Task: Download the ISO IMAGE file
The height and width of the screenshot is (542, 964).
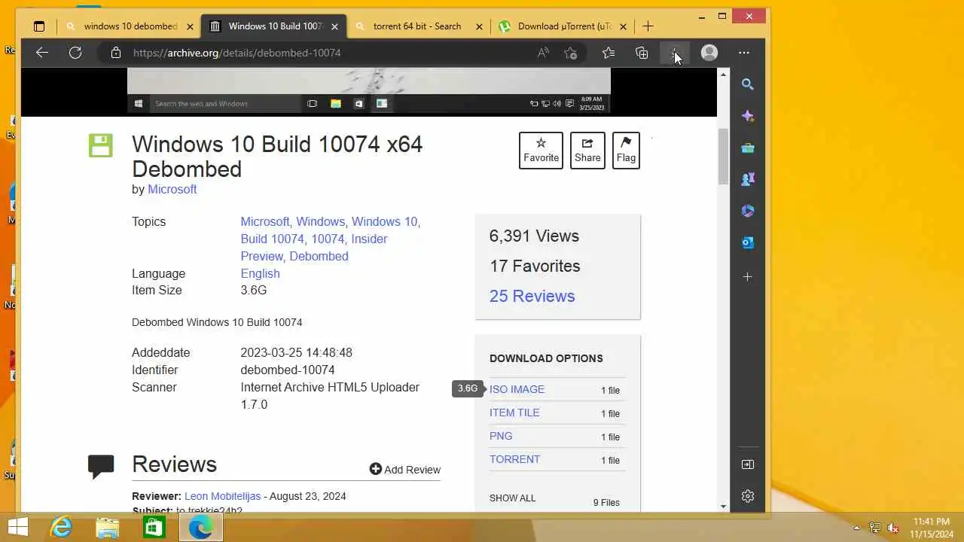Action: pos(517,389)
